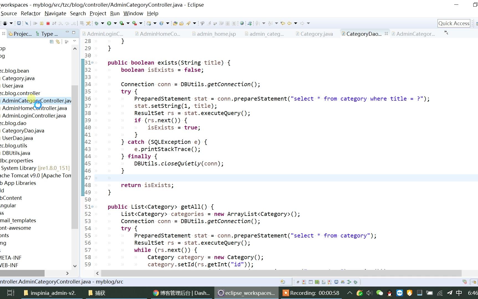478x299 pixels.
Task: Open the Run configurations dropdown arrow
Action: (x=115, y=23)
